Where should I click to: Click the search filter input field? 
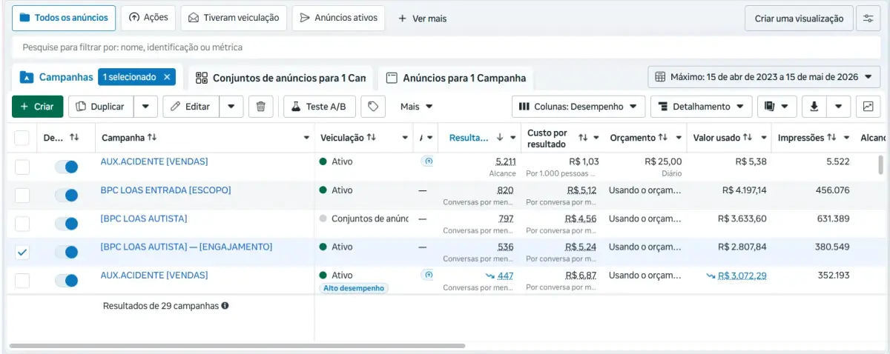[x=445, y=47]
